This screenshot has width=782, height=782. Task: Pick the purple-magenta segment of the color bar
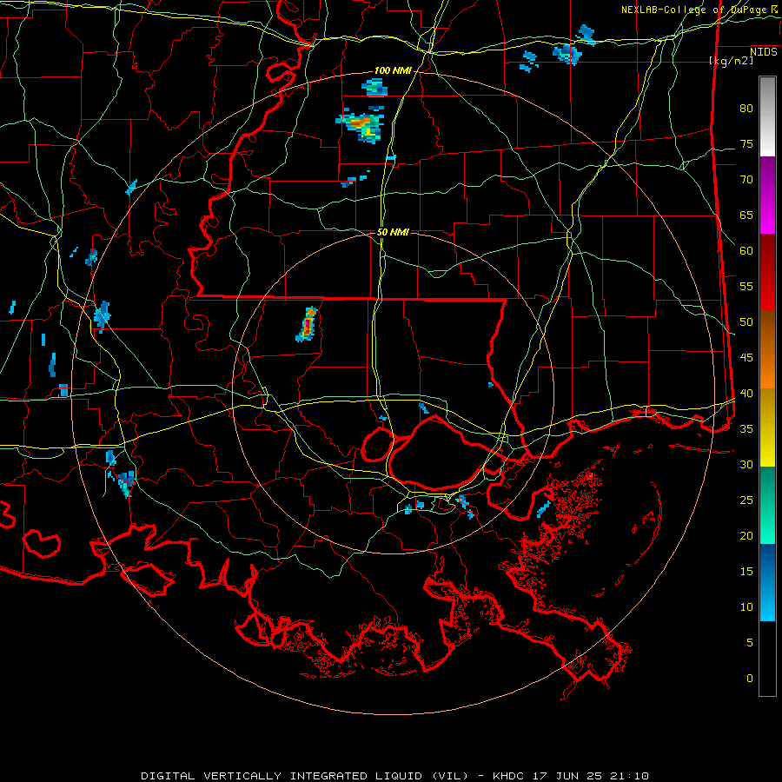(x=767, y=195)
